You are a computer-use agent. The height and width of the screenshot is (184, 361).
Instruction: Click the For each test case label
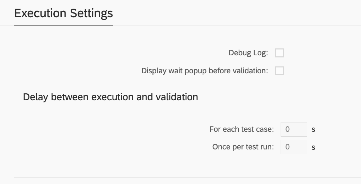(x=241, y=129)
